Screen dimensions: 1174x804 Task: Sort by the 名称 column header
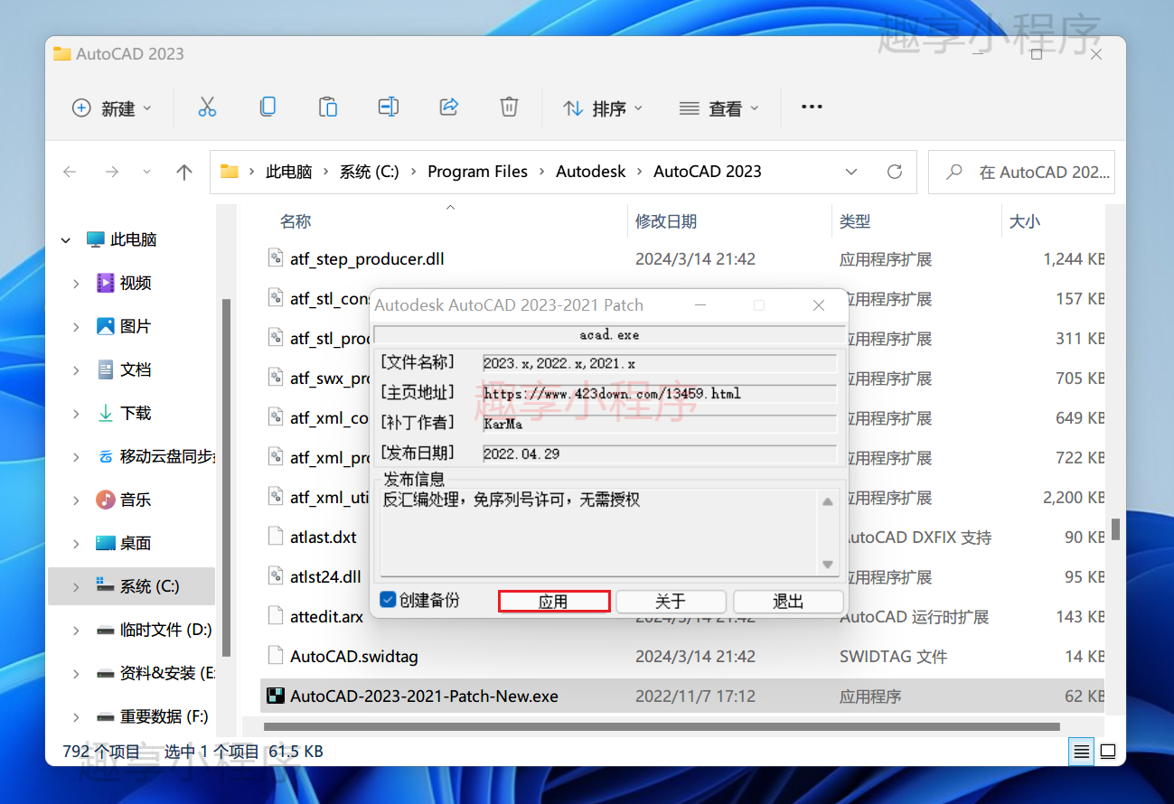click(296, 221)
